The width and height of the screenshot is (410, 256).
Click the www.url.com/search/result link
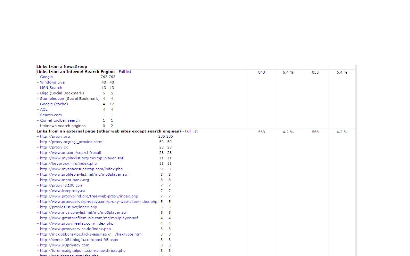tap(70, 153)
